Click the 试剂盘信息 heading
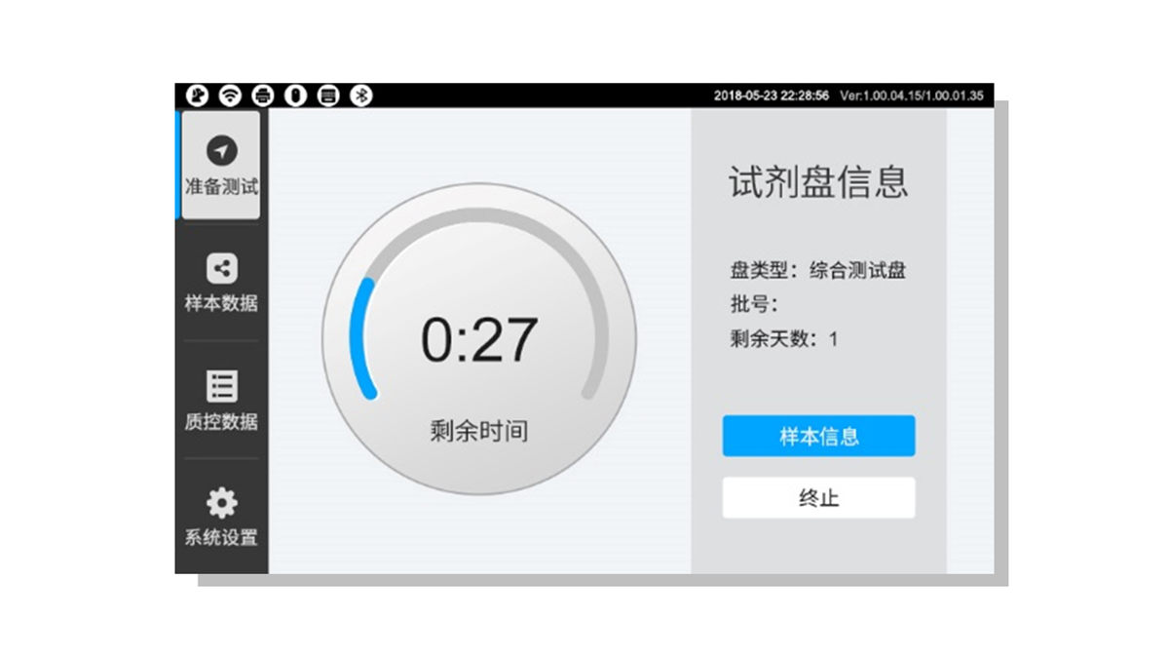Screen dimensions: 1169x657 click(x=818, y=181)
